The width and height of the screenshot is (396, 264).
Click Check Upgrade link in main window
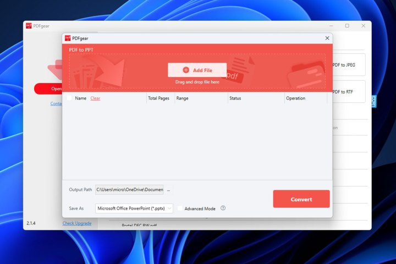click(x=77, y=223)
